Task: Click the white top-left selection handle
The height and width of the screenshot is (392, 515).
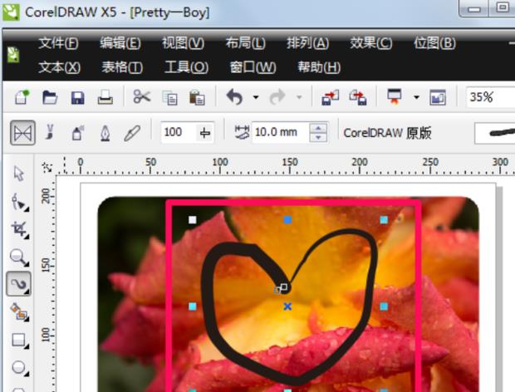Action: pyautogui.click(x=193, y=219)
